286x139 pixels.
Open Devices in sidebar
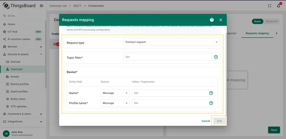point(23,62)
